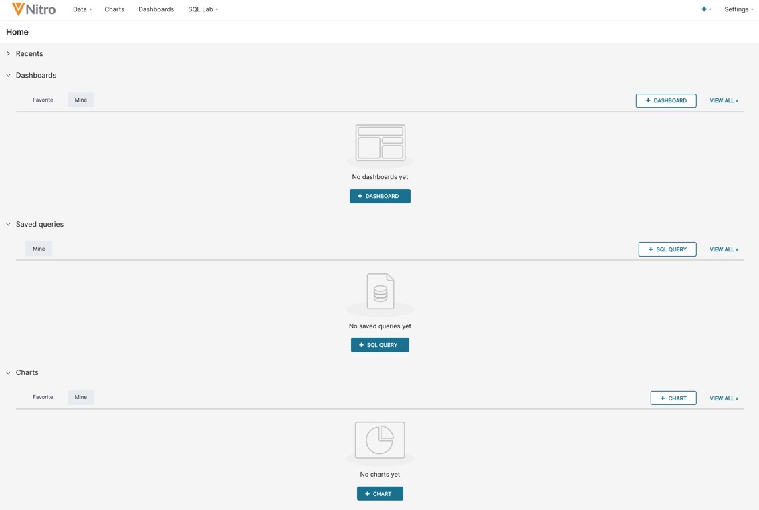The height and width of the screenshot is (510, 759).
Task: Click the filled + DASHBOARD button
Action: point(380,196)
